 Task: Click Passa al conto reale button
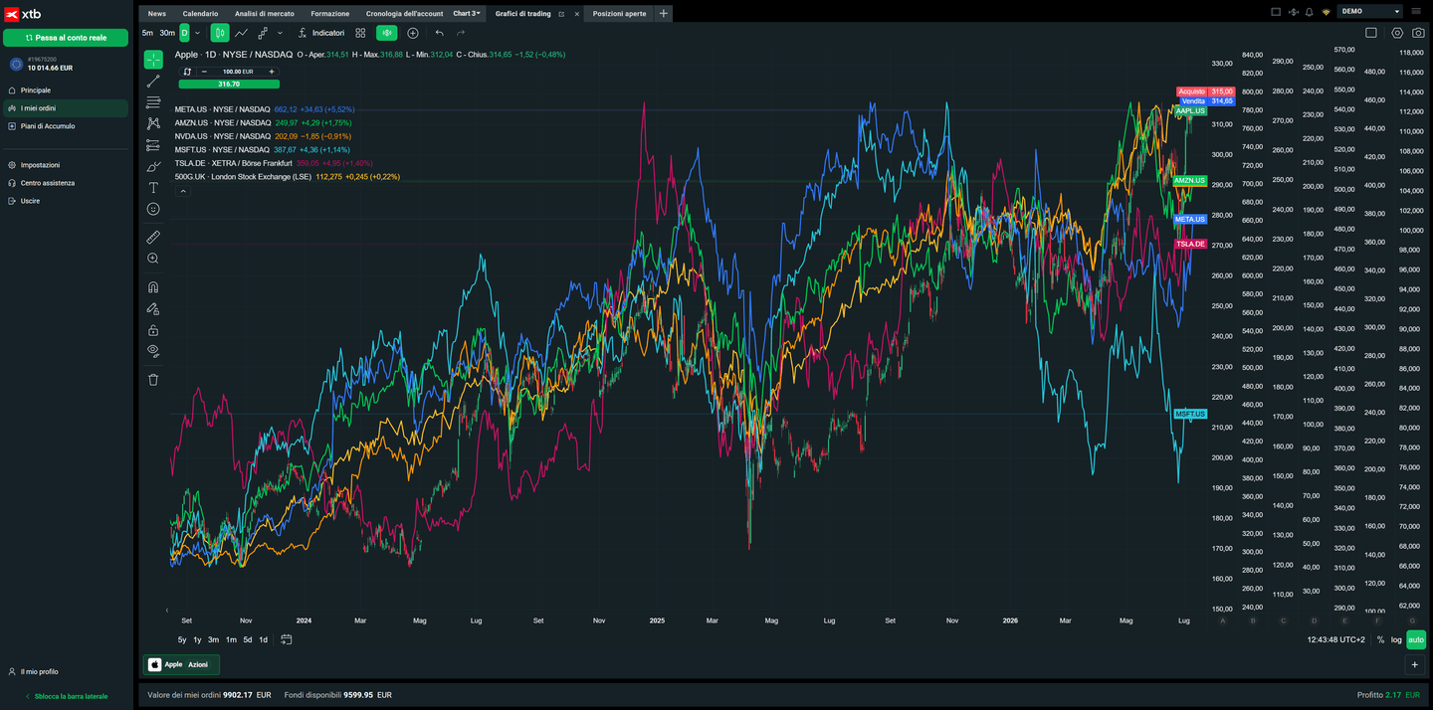click(x=66, y=37)
